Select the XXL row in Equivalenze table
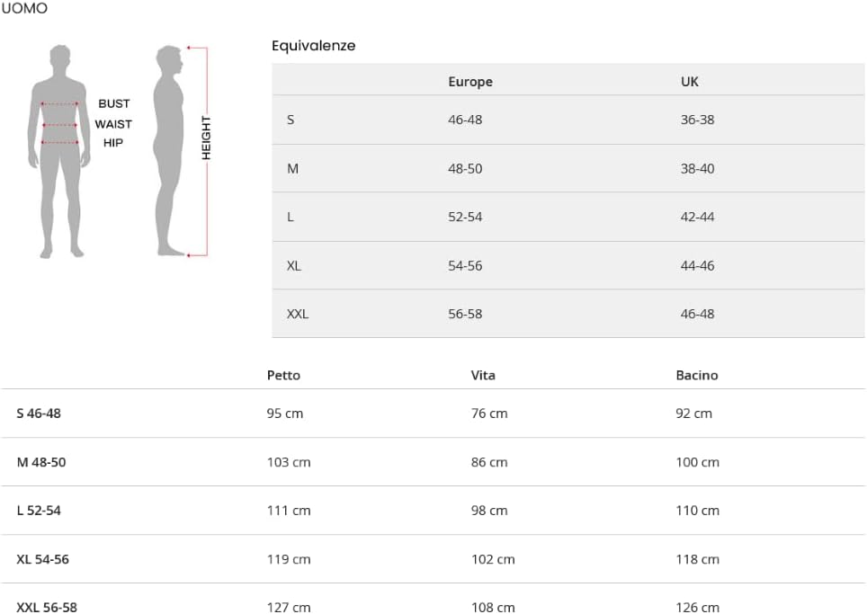Screen dimensions: 867x614 pos(298,315)
